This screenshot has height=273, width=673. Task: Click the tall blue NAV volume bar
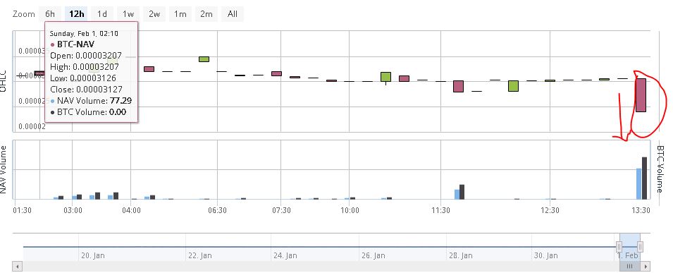[x=638, y=183]
